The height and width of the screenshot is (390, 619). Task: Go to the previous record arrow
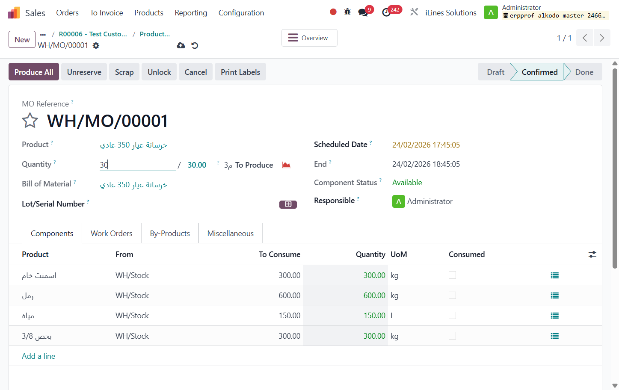point(585,38)
